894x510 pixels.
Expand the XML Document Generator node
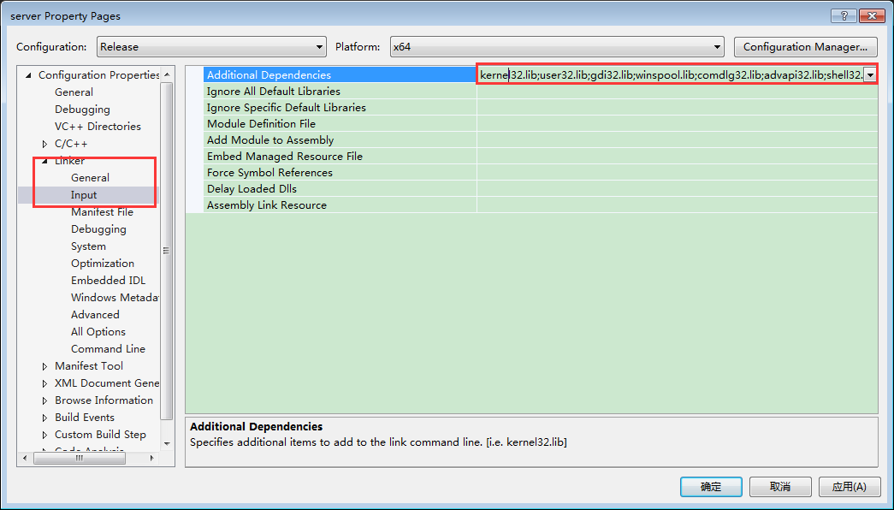pyautogui.click(x=44, y=382)
